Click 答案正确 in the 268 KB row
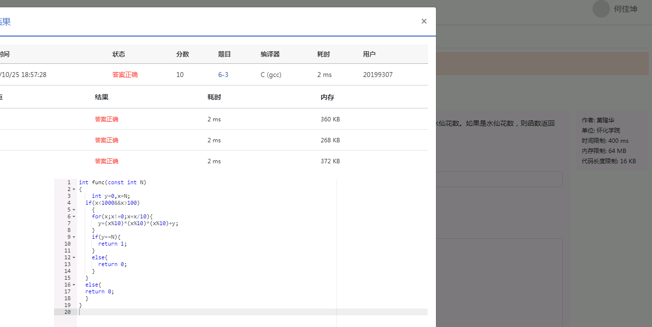The height and width of the screenshot is (327, 652). 106,140
